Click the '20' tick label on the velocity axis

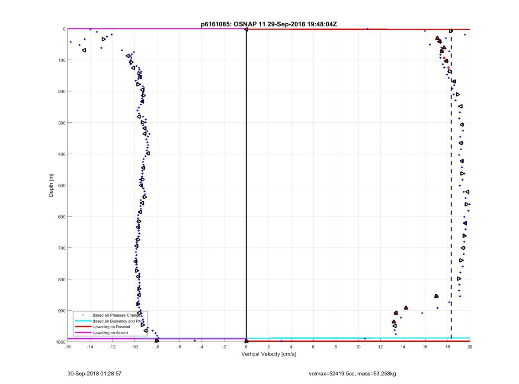tap(470, 346)
